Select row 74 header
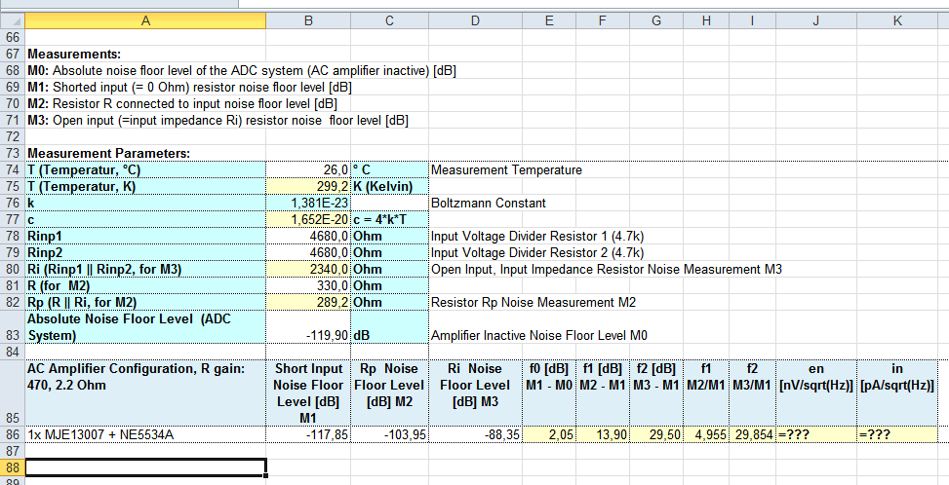Screen dimensions: 949x485 tap(12, 169)
